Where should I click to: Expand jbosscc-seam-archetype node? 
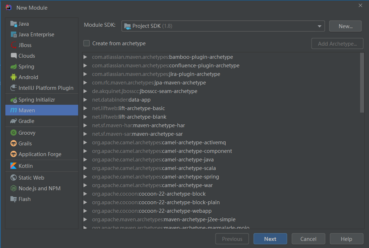[85, 91]
